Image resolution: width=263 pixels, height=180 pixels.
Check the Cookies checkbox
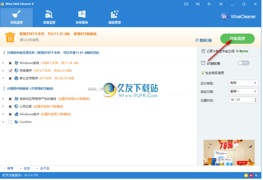tap(10, 122)
